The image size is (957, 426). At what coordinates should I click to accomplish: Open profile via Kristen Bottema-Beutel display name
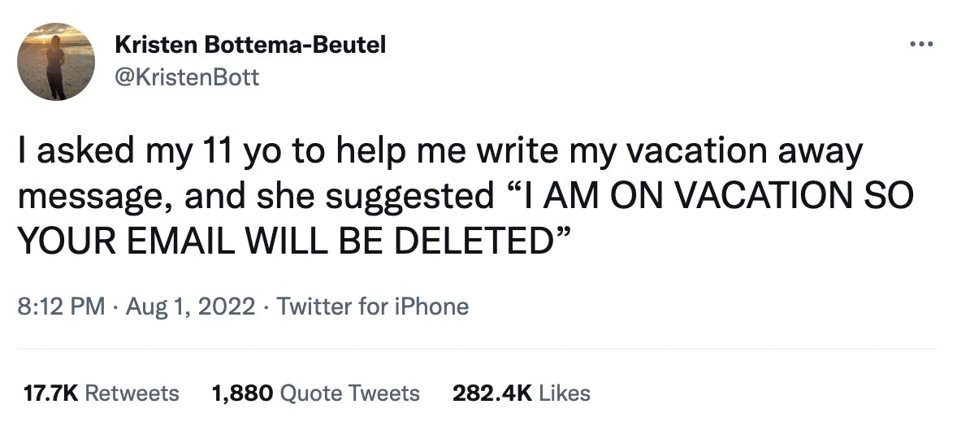click(250, 44)
